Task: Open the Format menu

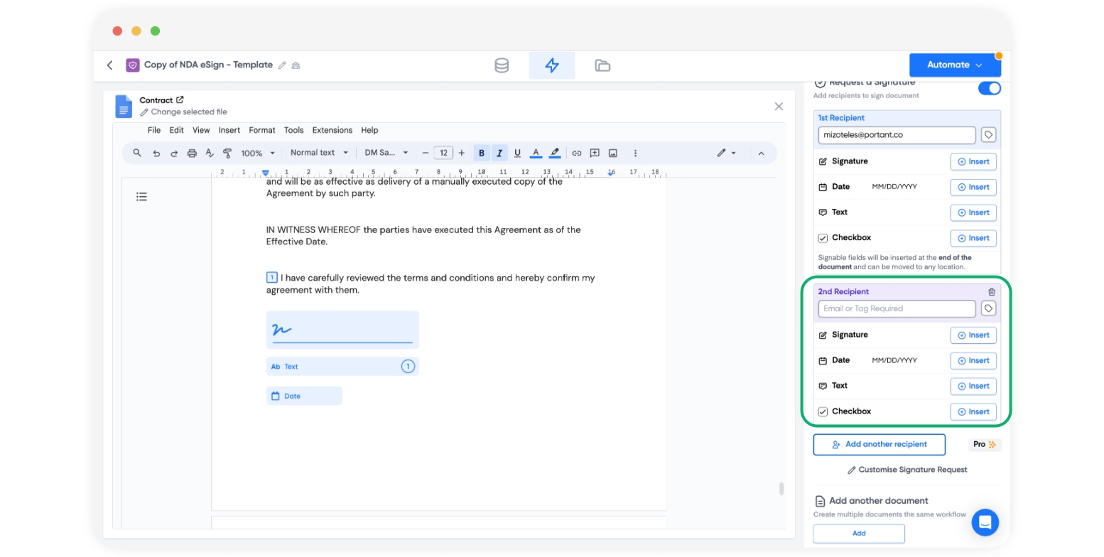Action: 261,130
